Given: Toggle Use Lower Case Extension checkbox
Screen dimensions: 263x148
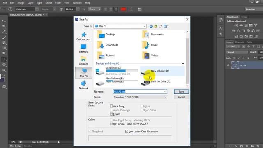Looking at the screenshot, I should pyautogui.click(x=127, y=131).
